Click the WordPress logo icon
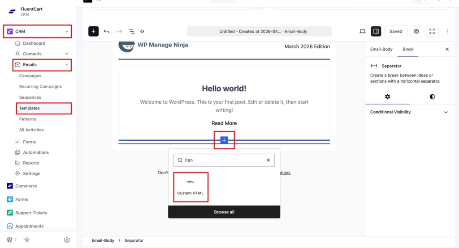459x248 pixels. [10, 240]
